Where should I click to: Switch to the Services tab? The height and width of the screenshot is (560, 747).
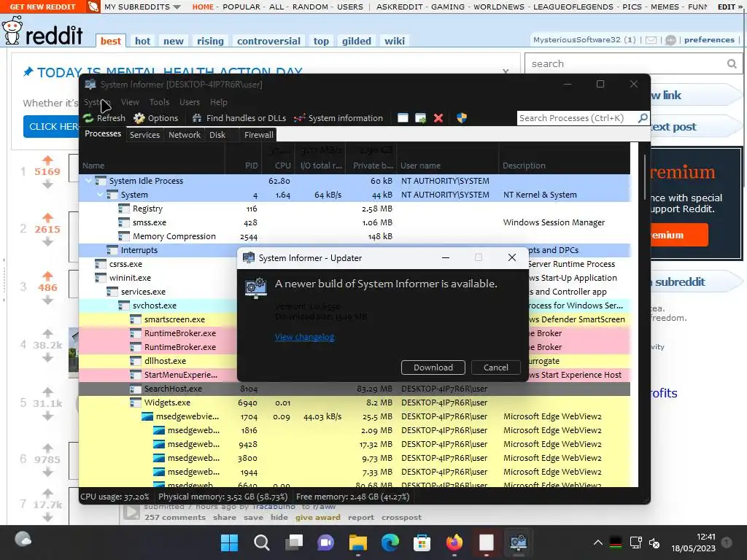pos(145,135)
